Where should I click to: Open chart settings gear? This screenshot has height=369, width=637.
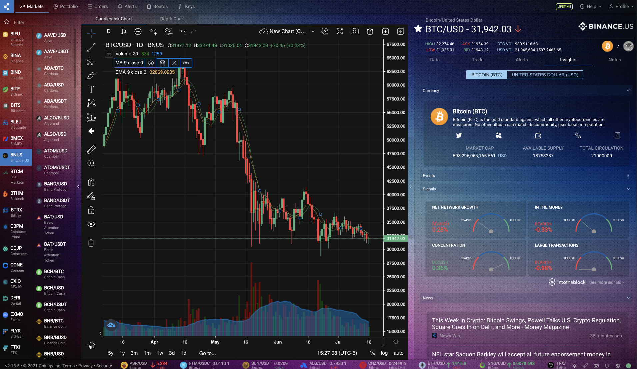click(x=324, y=31)
